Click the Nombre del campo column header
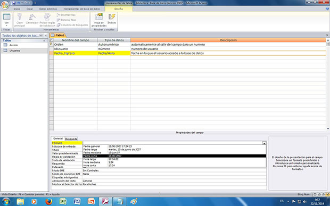 76,40
